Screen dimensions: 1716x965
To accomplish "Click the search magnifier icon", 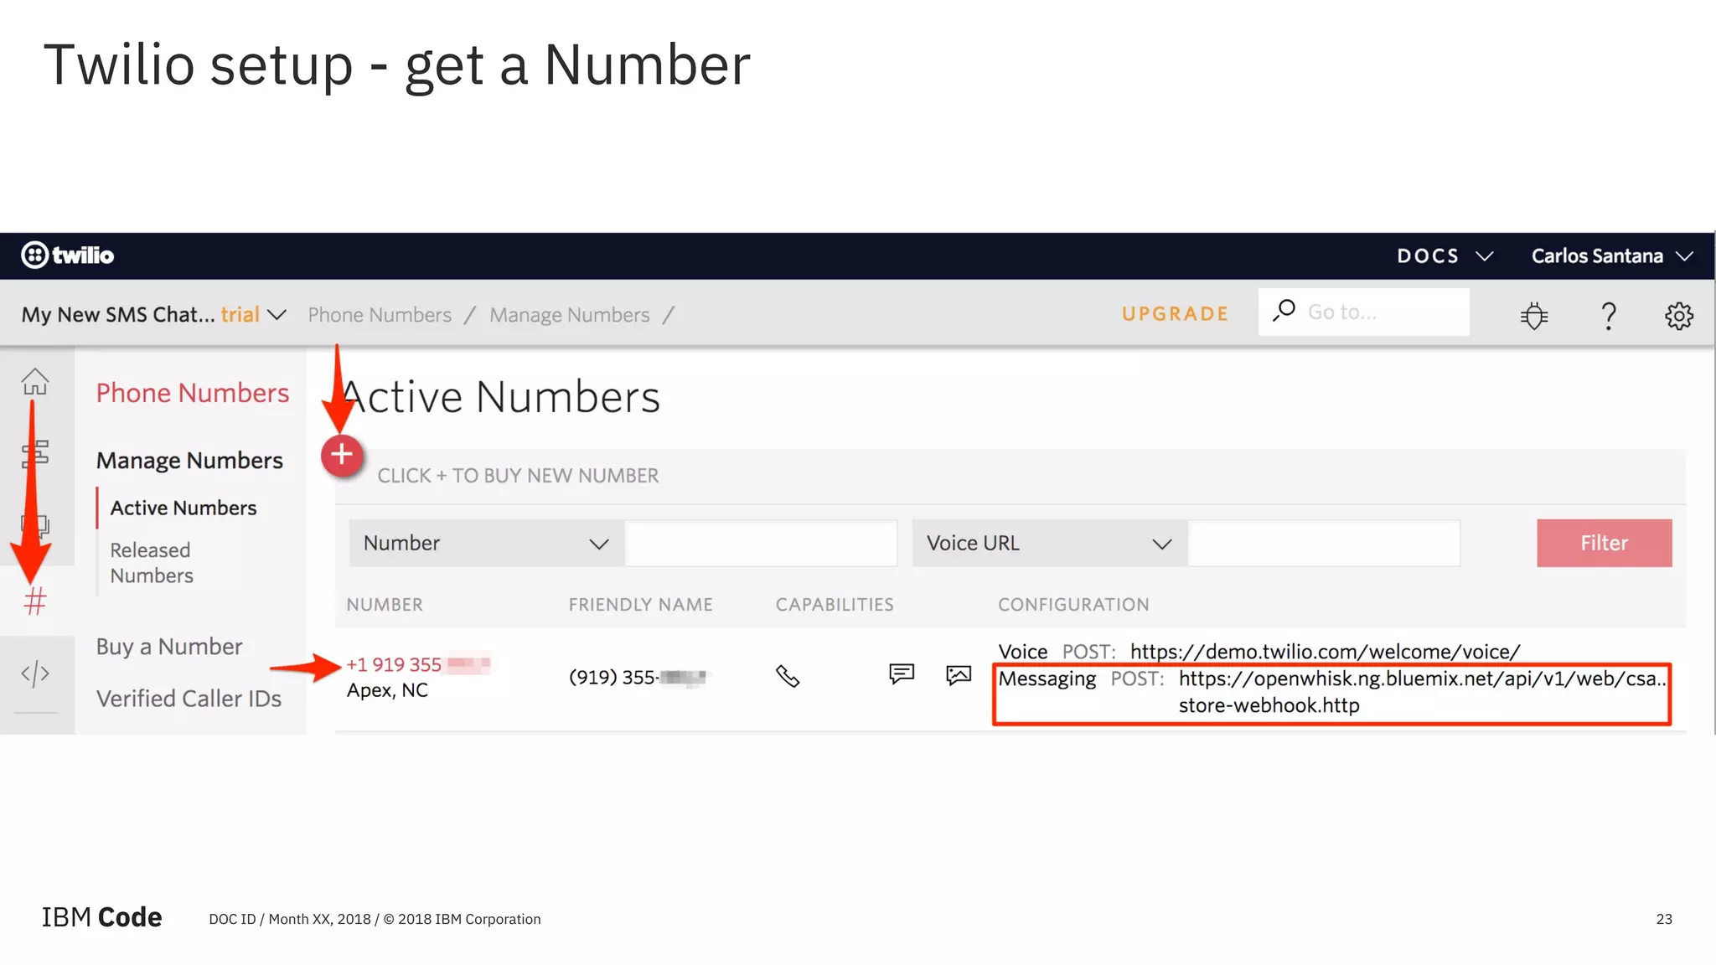I will click(1284, 311).
